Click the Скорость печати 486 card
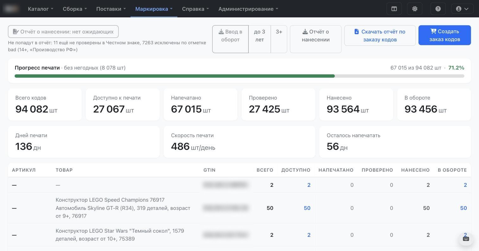The image size is (479, 251). pos(239,142)
